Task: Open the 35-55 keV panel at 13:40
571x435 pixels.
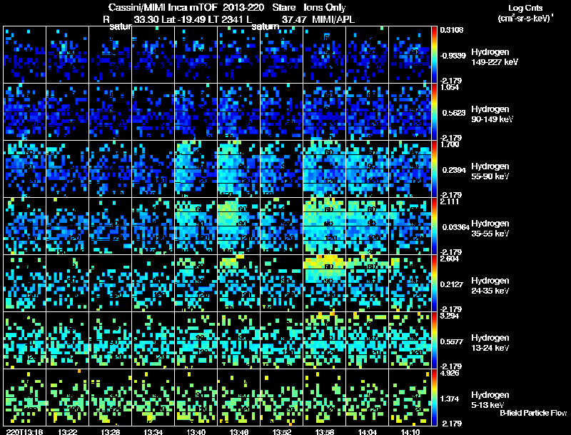Action: pos(196,226)
